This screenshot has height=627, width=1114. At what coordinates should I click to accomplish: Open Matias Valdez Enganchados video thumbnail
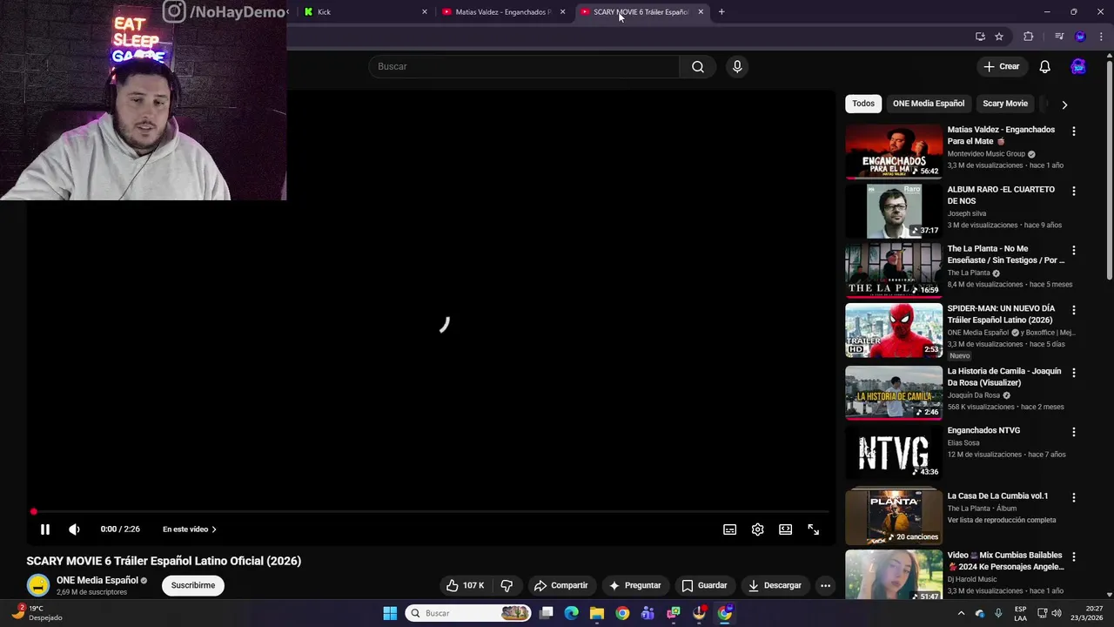click(x=894, y=152)
